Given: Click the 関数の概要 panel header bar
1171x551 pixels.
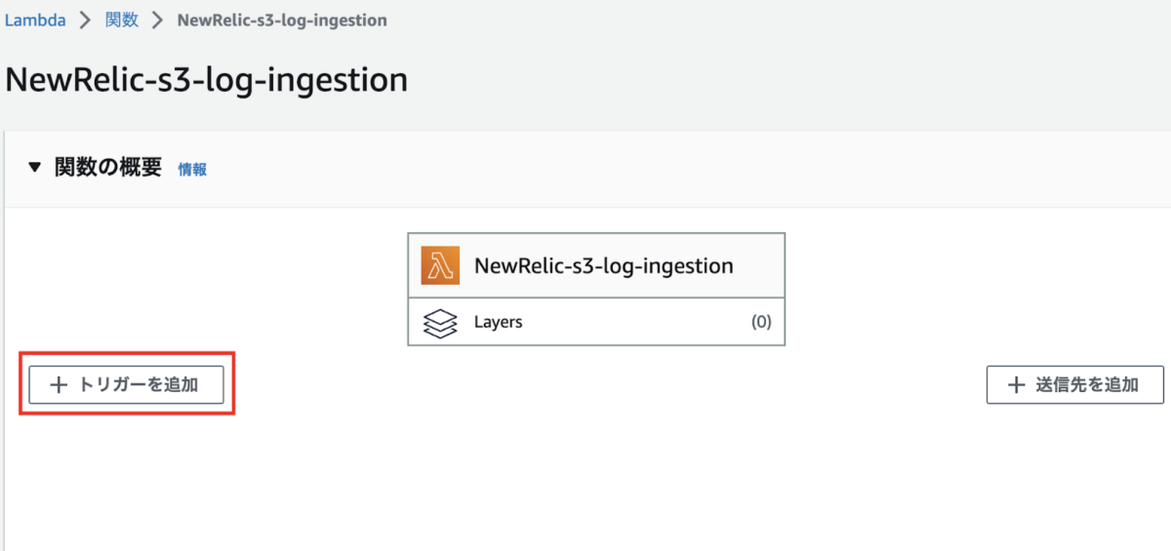Looking at the screenshot, I should click(x=683, y=168).
